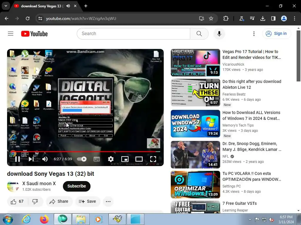Open Chrome extensions puzzle icon
The height and width of the screenshot is (225, 301).
[226, 18]
